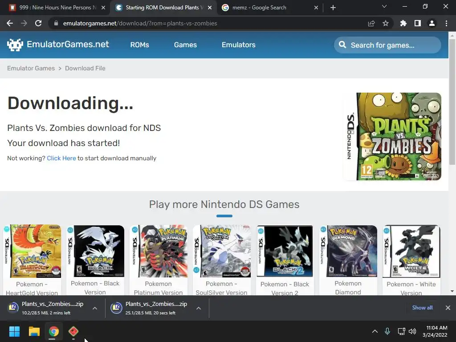Click the red diamond taskbar app icon
Image resolution: width=456 pixels, height=342 pixels.
coord(73,331)
